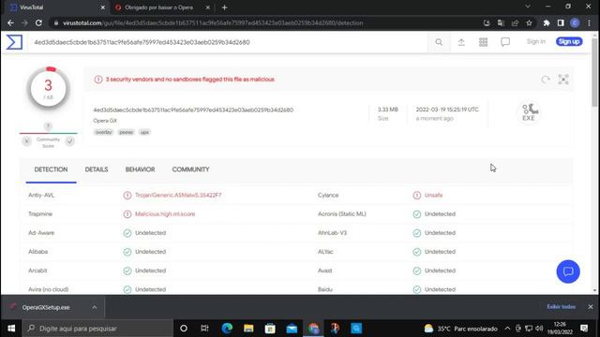Click the Sign in link
This screenshot has width=600, height=337.
pyautogui.click(x=535, y=41)
